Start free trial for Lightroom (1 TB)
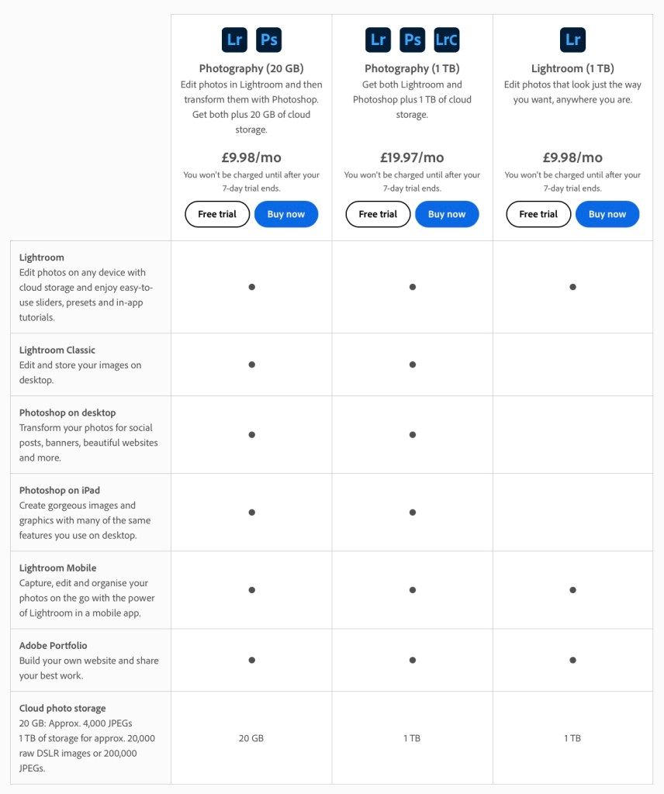Image resolution: width=664 pixels, height=794 pixels. [x=538, y=214]
